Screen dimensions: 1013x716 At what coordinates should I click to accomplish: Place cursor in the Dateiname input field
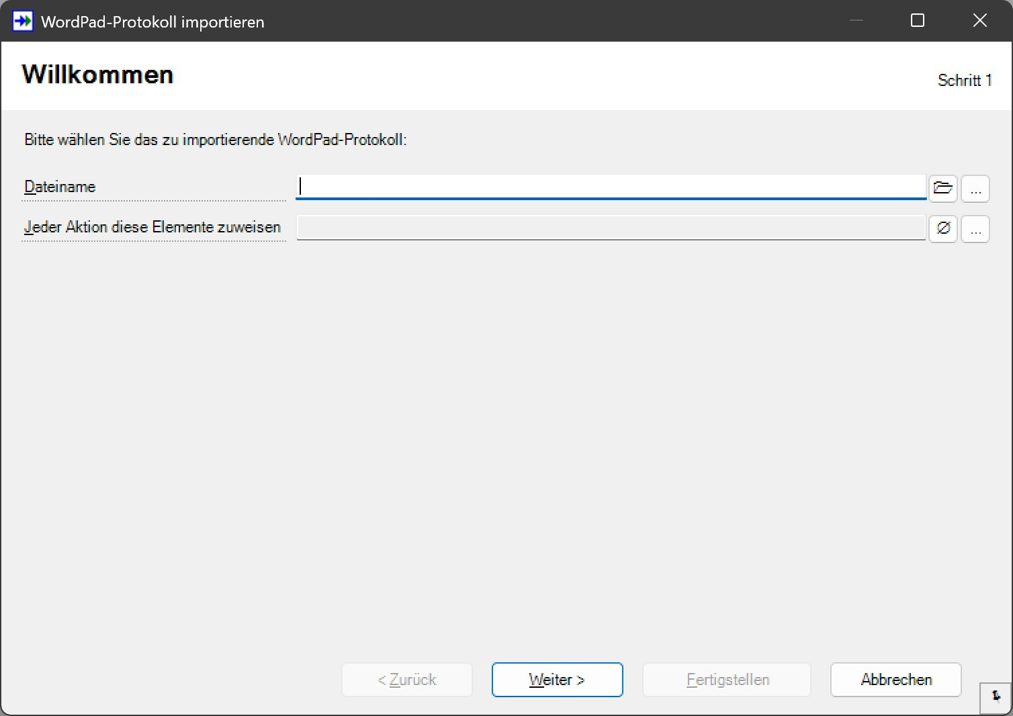coord(610,187)
